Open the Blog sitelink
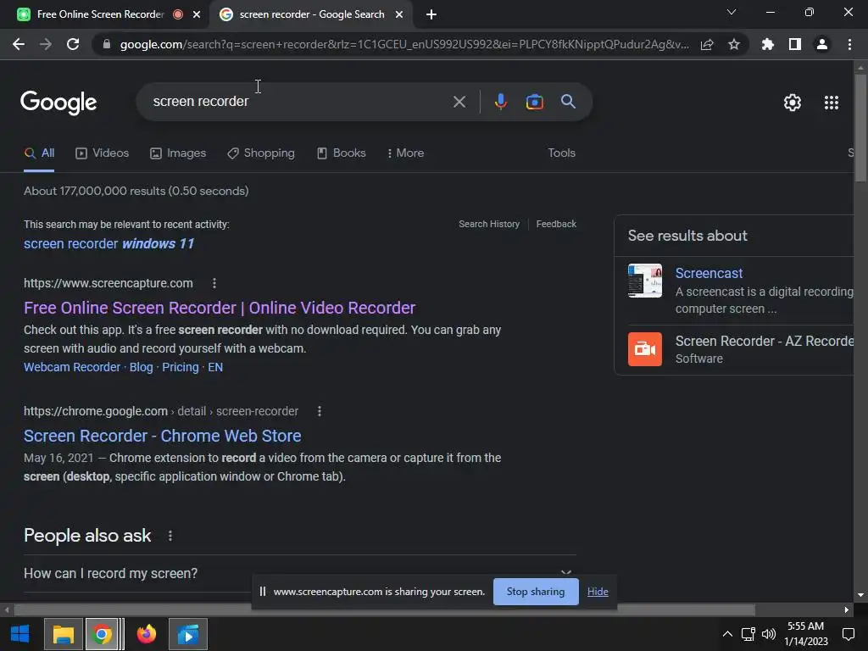Viewport: 868px width, 651px height. click(x=142, y=368)
